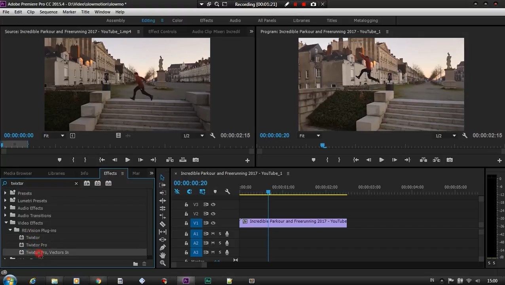The image size is (505, 285).
Task: Open Program monitor settings wrench
Action: click(x=465, y=136)
